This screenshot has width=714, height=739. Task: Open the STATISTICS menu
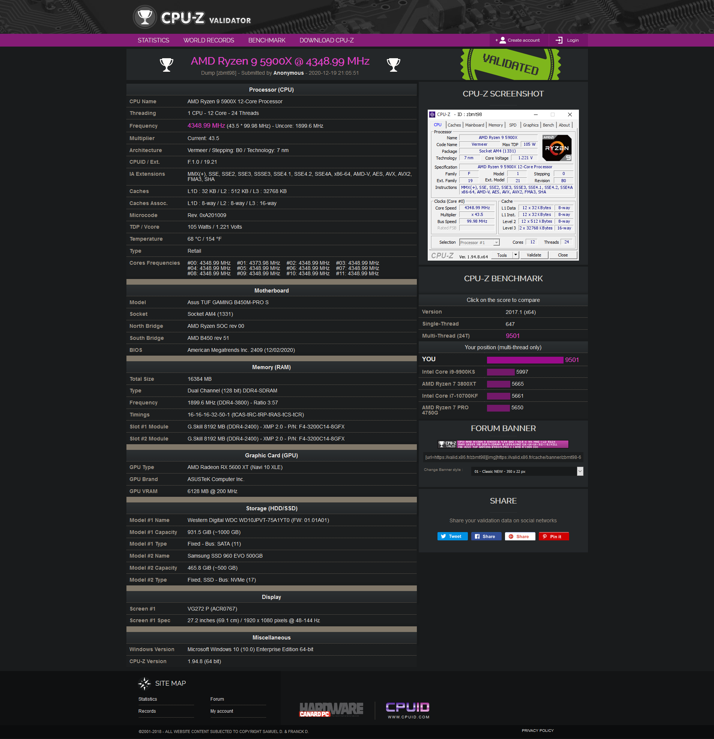tap(153, 40)
